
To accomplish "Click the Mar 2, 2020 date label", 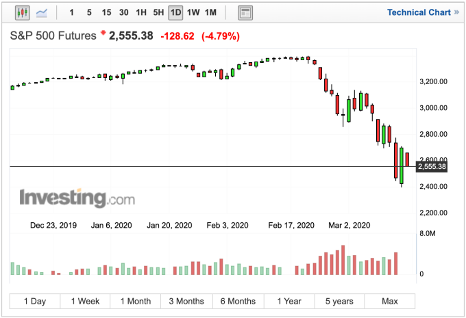I will click(349, 226).
